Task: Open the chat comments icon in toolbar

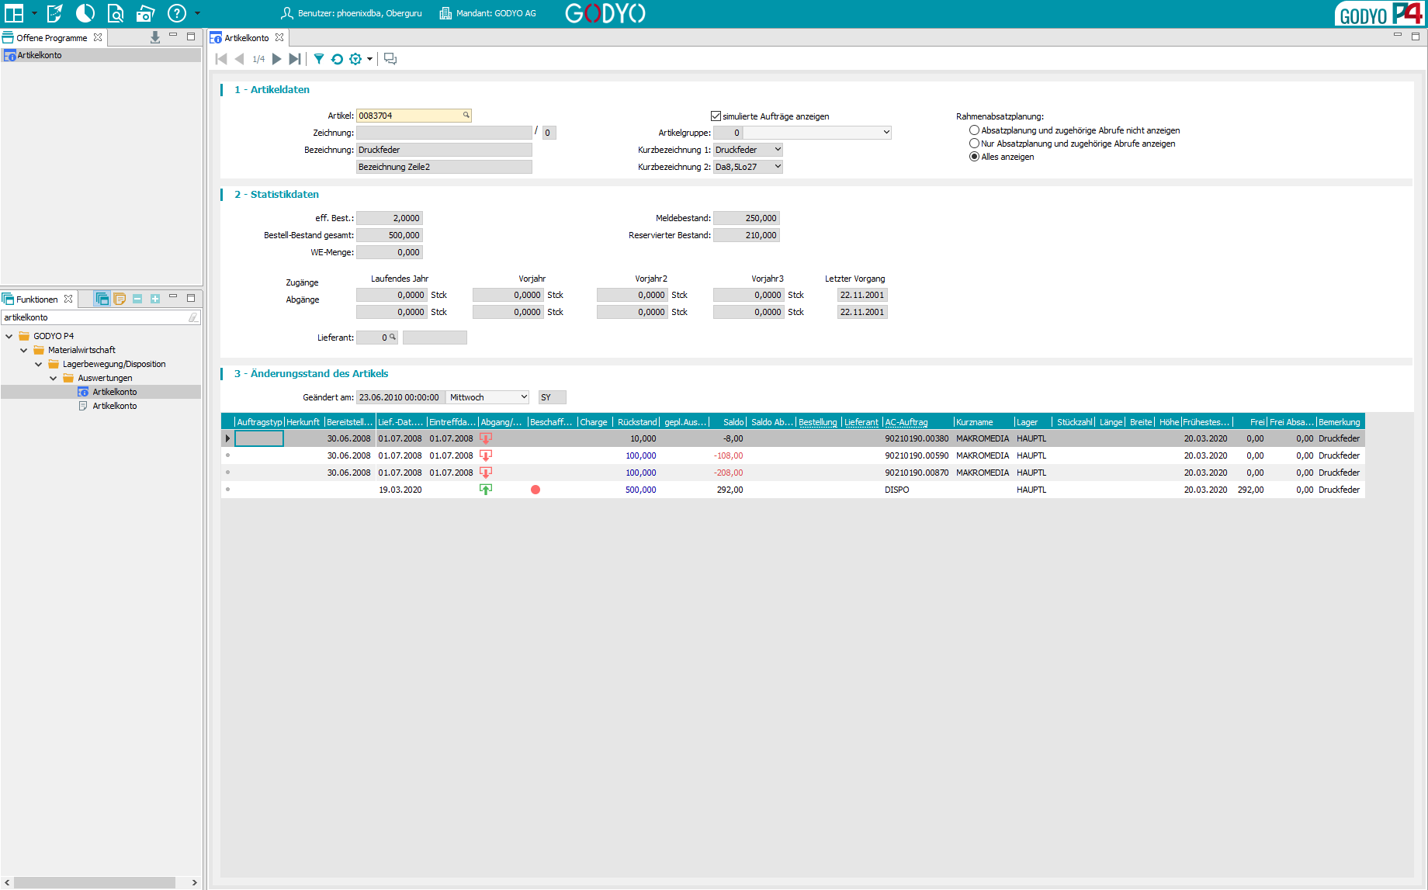Action: tap(390, 59)
